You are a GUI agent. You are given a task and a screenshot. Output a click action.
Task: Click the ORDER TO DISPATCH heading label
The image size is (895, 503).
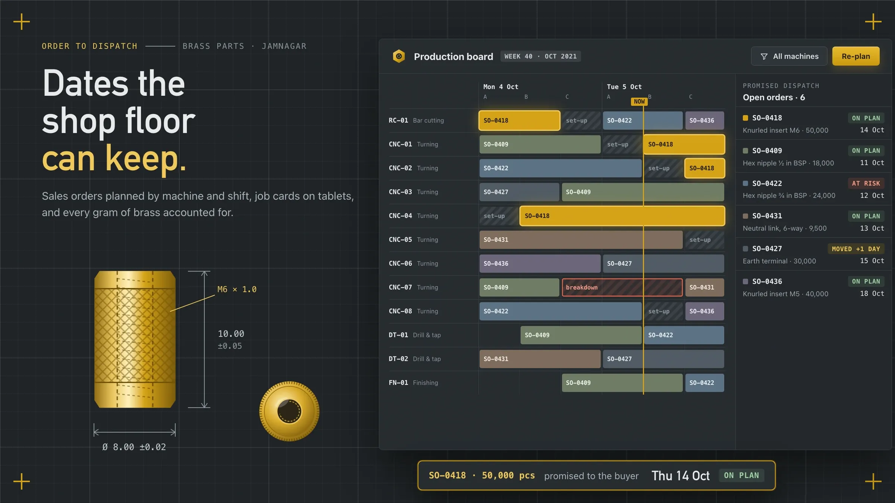pyautogui.click(x=89, y=46)
